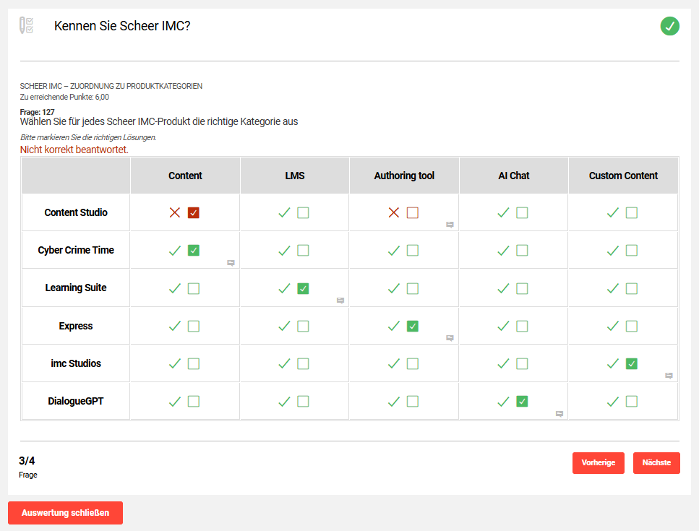Click the green tick in DialogueGPT AI Chat cell
Screen dimensions: 699x531
coord(503,402)
